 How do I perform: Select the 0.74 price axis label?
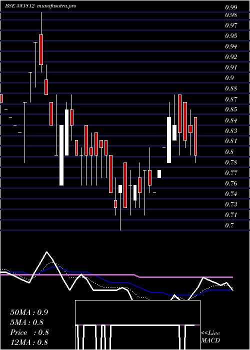(231, 194)
